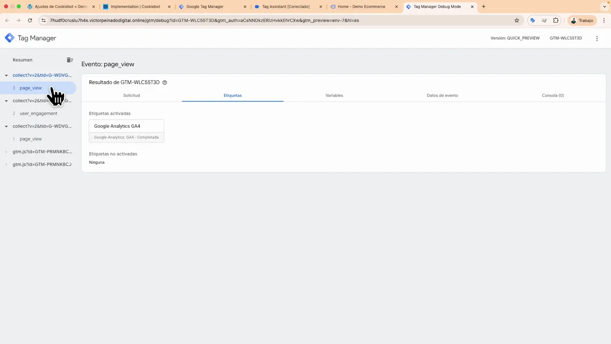Open the Tag Assistant extension icon in the address bar
The image size is (611, 344).
533,20
